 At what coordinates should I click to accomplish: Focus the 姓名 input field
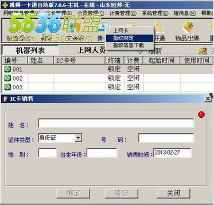116,123
